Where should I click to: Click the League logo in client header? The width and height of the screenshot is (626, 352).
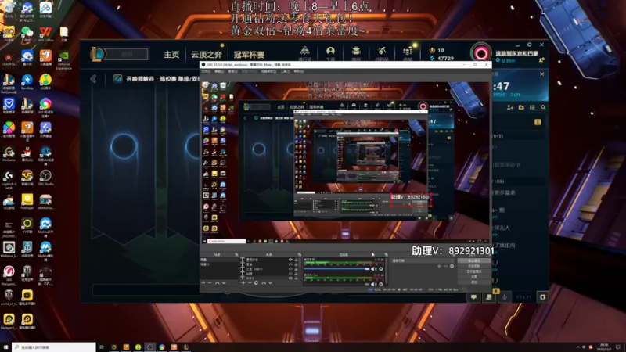(97, 54)
